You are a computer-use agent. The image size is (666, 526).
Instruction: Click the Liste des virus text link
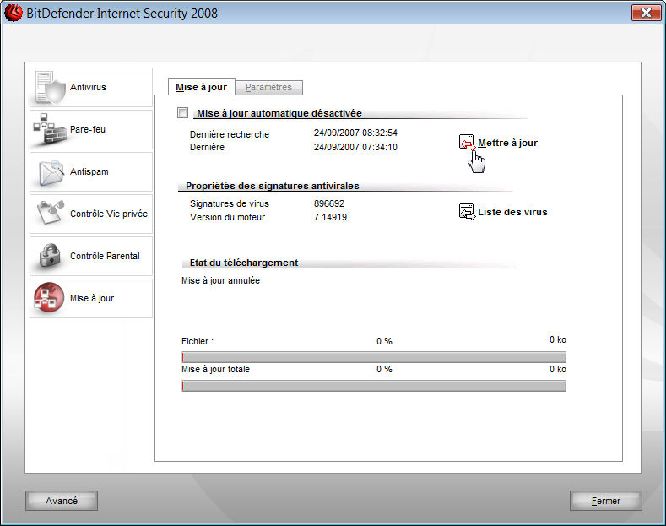tap(512, 212)
